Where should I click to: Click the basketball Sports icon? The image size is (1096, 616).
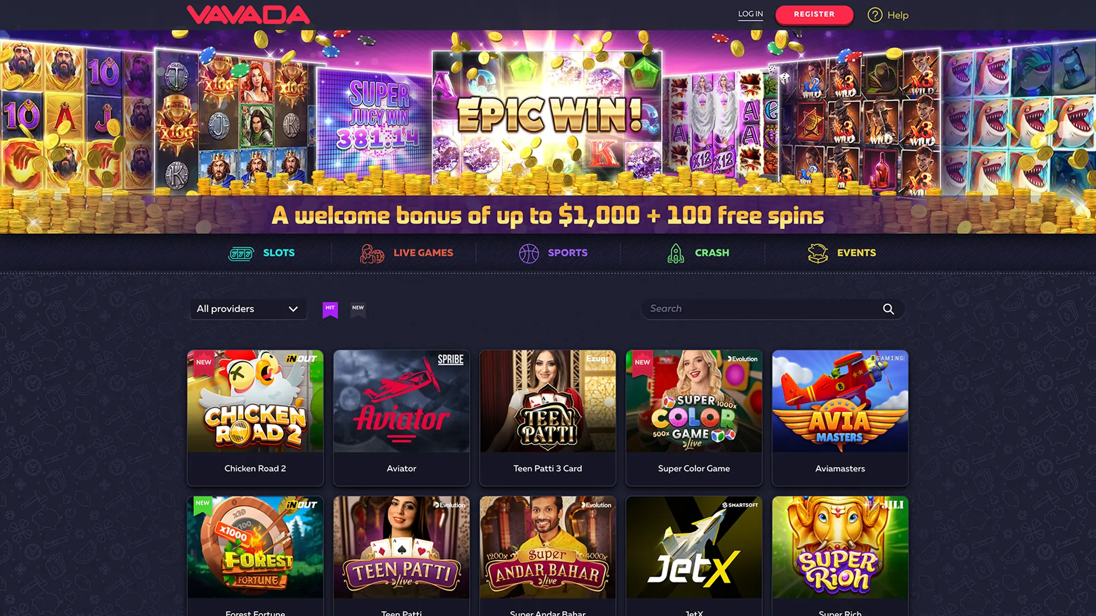(x=529, y=253)
